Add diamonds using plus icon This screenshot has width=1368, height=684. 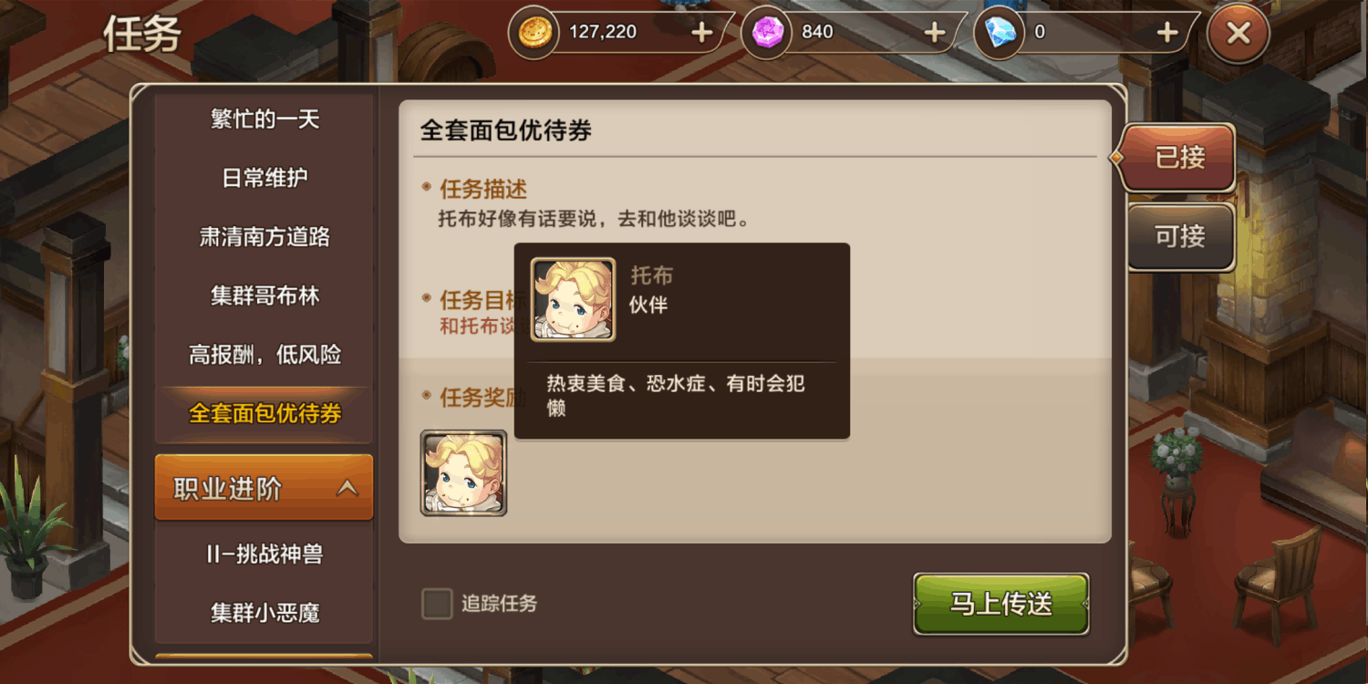(x=1167, y=34)
